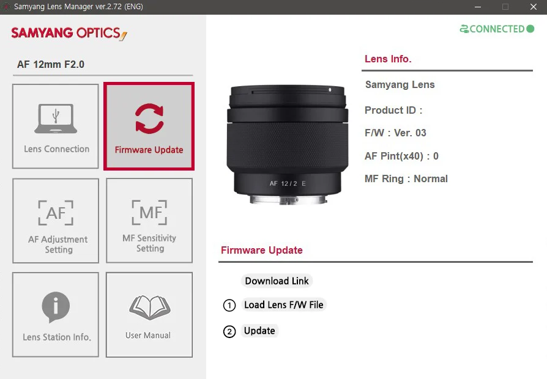Click the Lens Connection label text

pyautogui.click(x=56, y=149)
